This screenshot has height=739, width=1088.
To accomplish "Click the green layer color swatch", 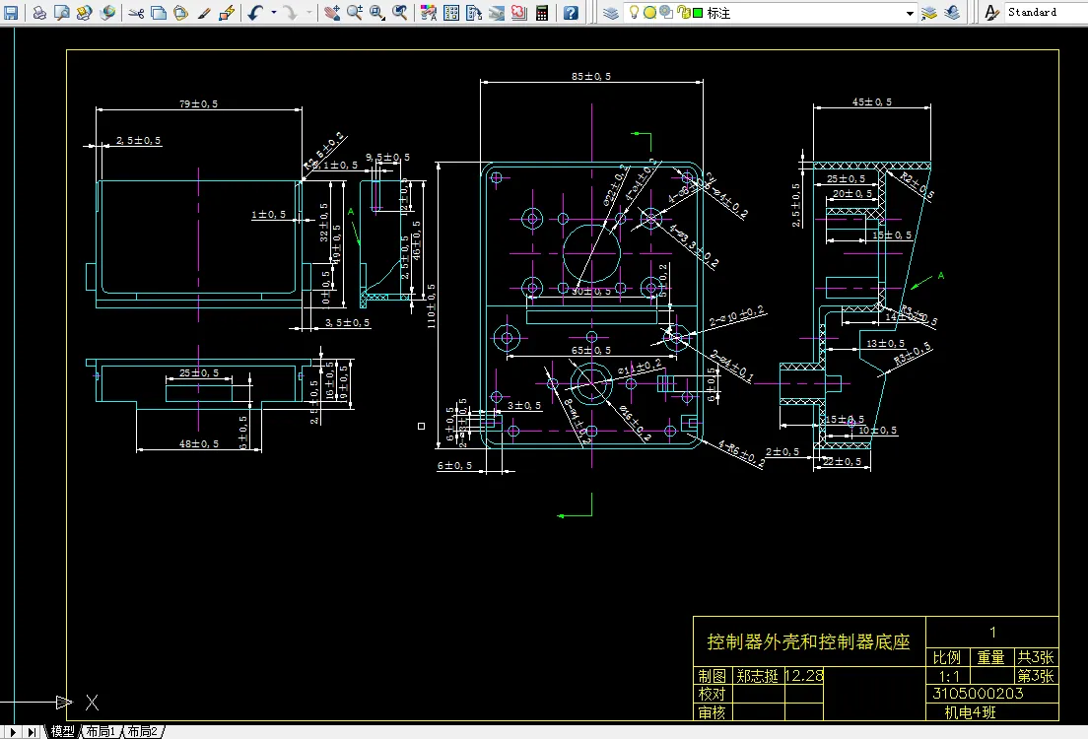I will click(x=698, y=13).
